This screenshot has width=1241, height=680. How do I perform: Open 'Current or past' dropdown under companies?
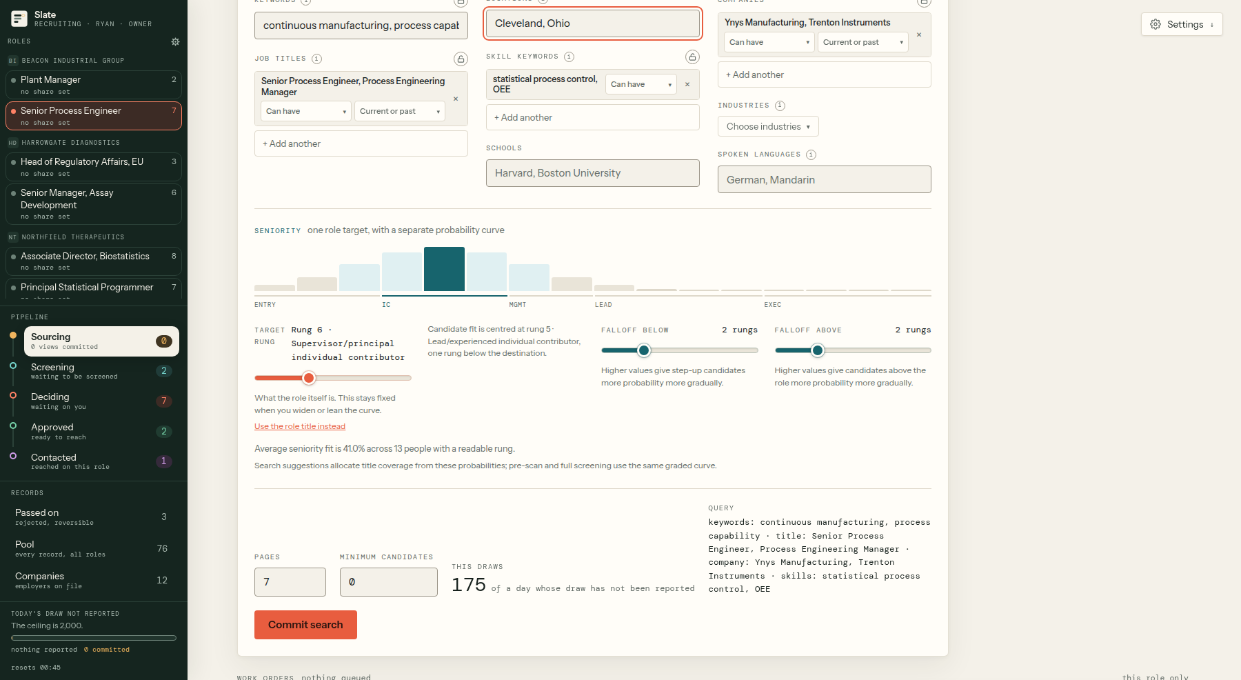click(x=863, y=43)
